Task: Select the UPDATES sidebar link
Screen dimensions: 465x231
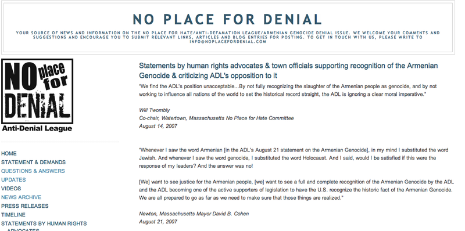Action: [13, 180]
